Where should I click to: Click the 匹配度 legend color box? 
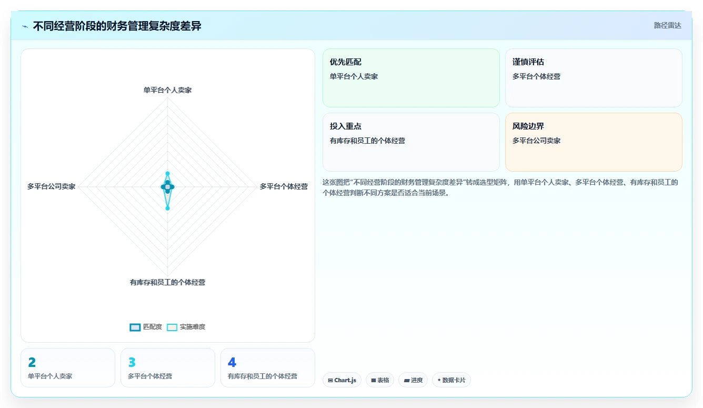click(x=135, y=327)
